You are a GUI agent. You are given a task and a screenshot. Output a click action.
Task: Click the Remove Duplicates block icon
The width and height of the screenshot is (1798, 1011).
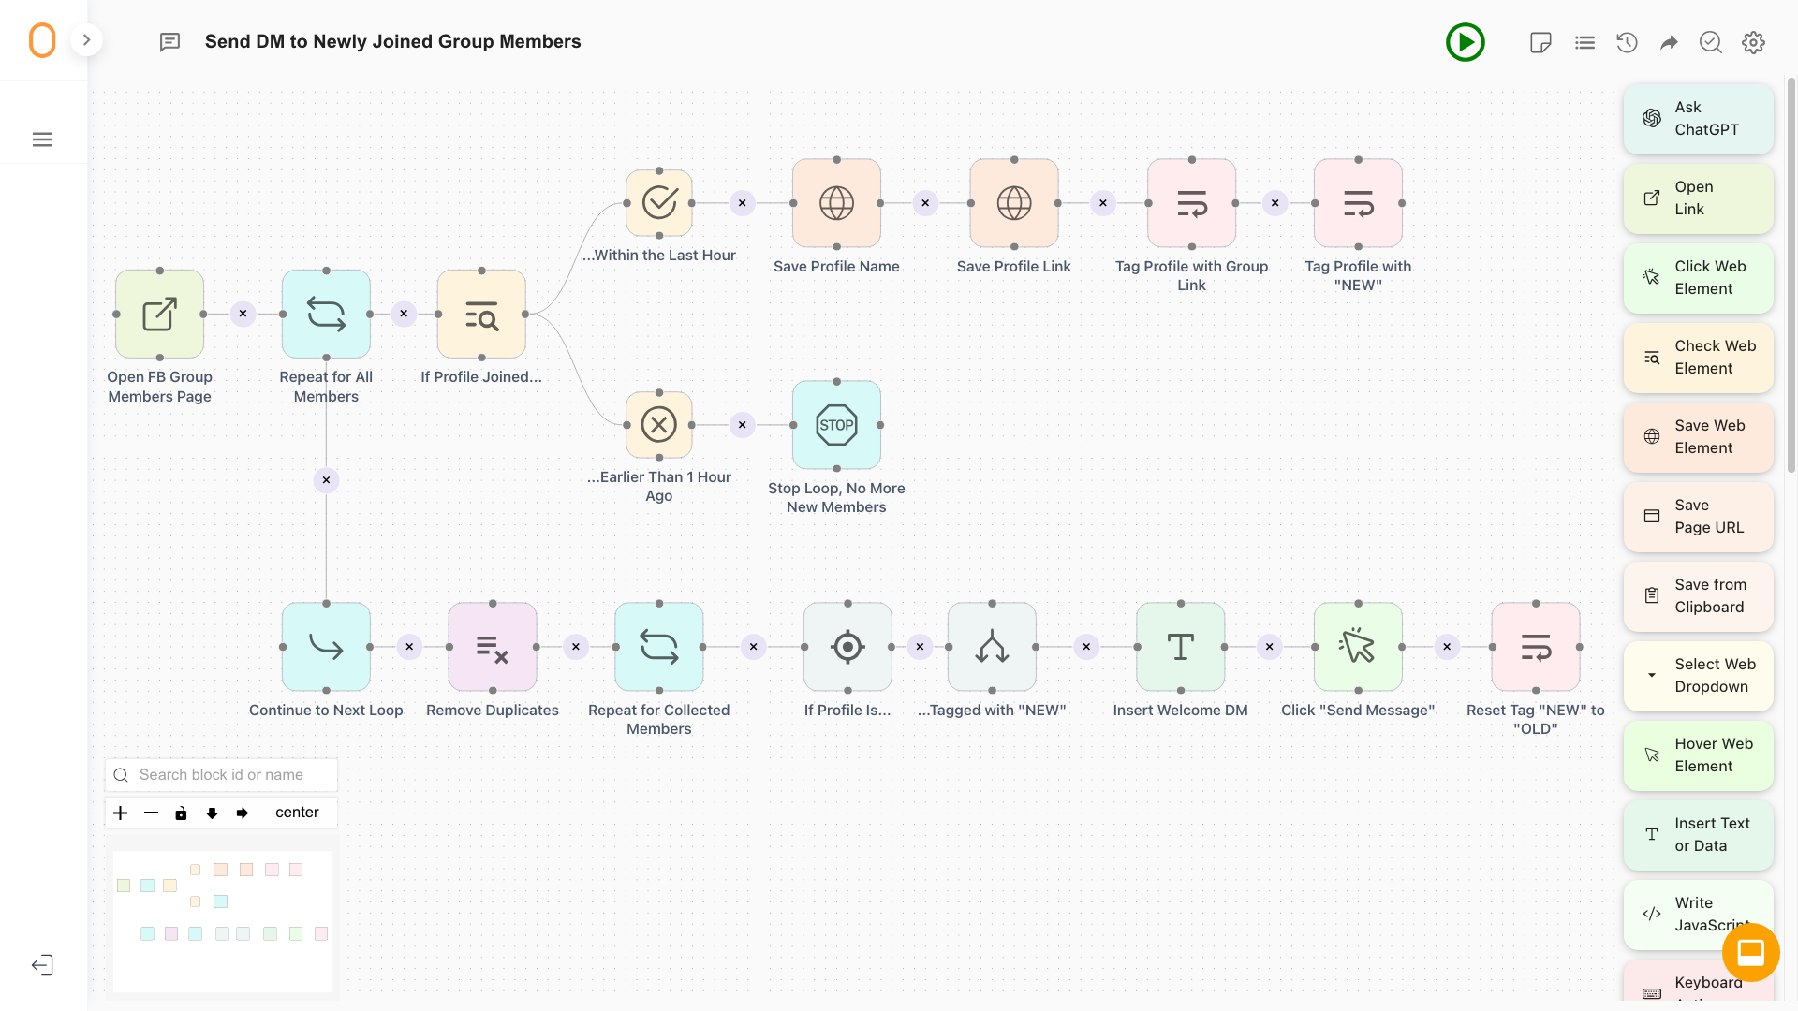[492, 646]
